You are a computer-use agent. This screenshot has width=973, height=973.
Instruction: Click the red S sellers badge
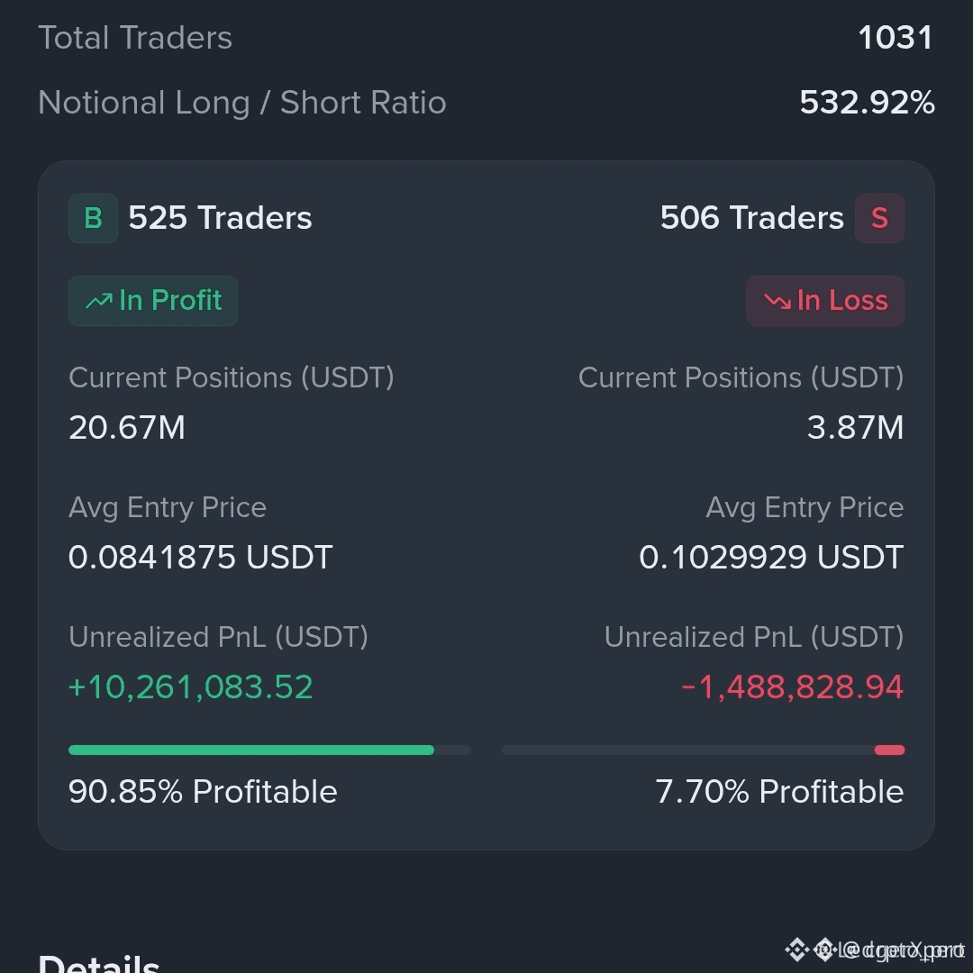(x=879, y=218)
